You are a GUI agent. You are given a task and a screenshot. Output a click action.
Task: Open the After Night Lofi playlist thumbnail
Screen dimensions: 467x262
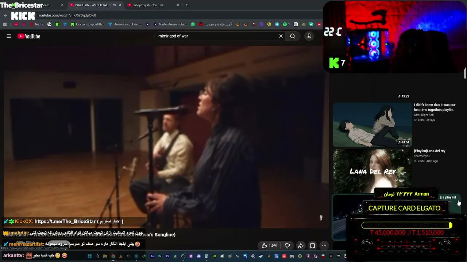372,124
